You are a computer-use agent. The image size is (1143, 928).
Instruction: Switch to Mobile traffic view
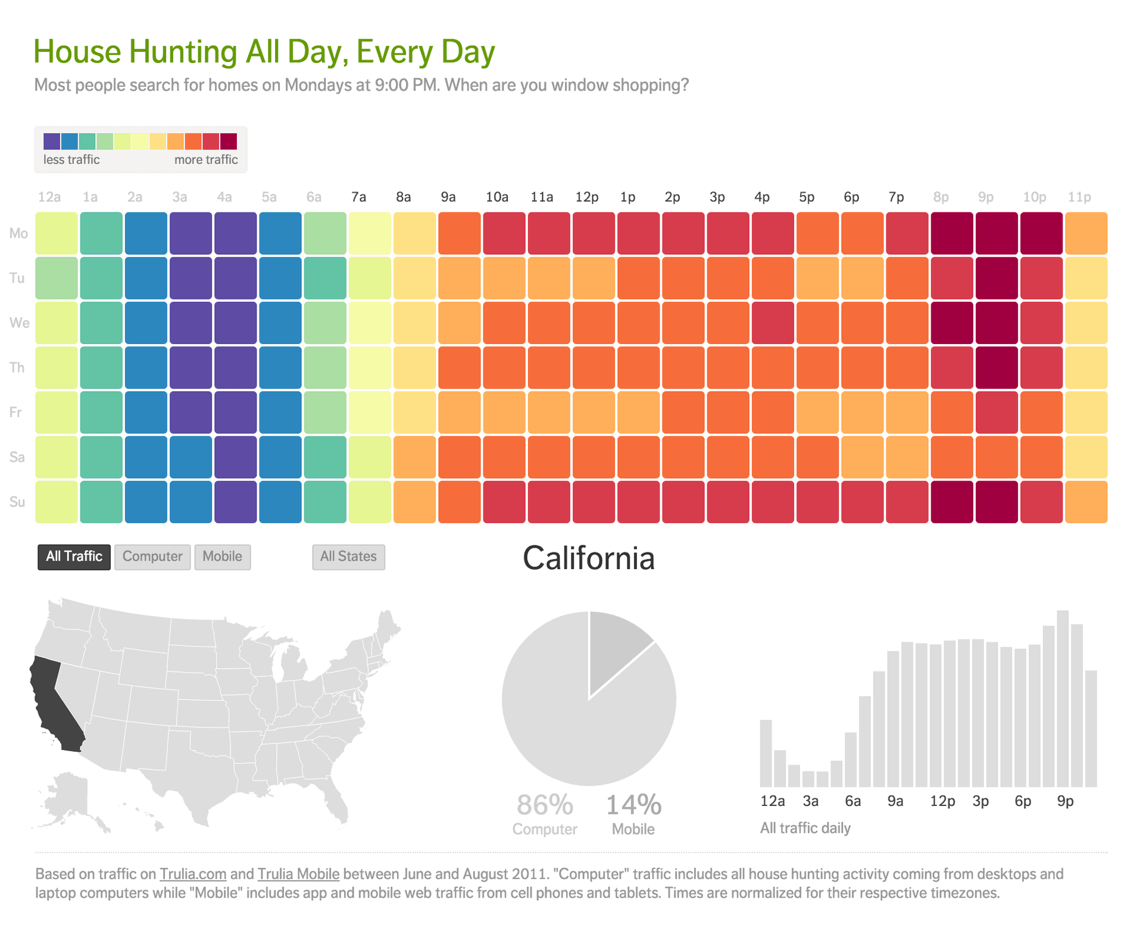tap(222, 557)
